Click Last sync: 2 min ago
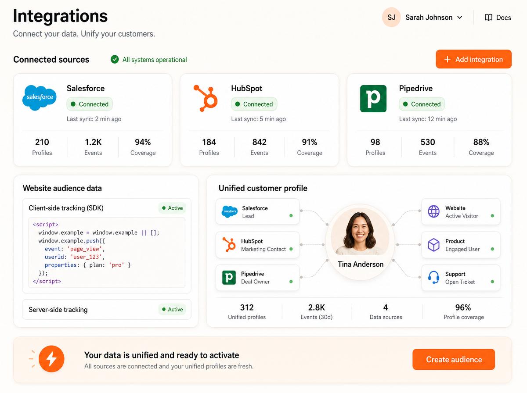 94,119
